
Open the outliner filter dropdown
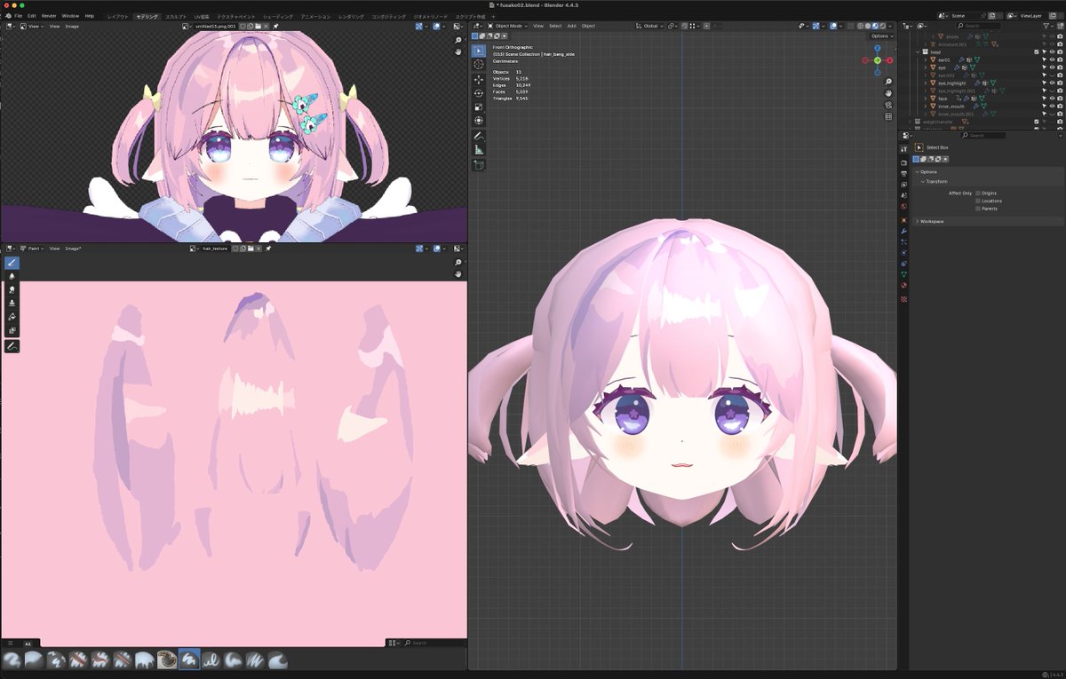pyautogui.click(x=1048, y=26)
